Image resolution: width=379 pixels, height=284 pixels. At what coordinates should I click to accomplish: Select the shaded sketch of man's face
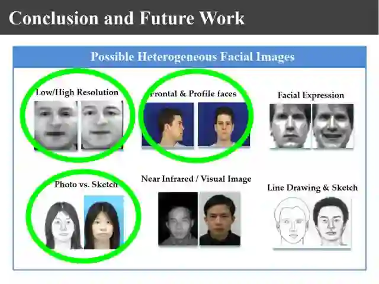pyautogui.click(x=332, y=222)
